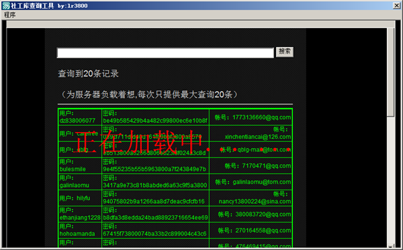Select hash starting 9e4f55235b55
Screen dimensions: 403x250
[x=154, y=169]
